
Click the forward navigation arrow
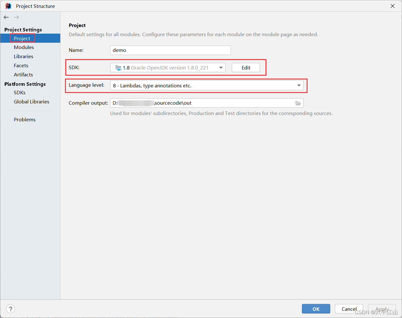(16, 17)
